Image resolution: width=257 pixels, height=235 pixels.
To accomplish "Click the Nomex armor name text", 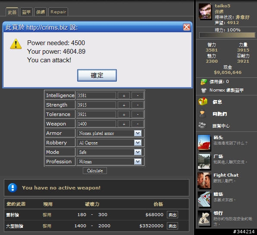I will tap(226, 90).
